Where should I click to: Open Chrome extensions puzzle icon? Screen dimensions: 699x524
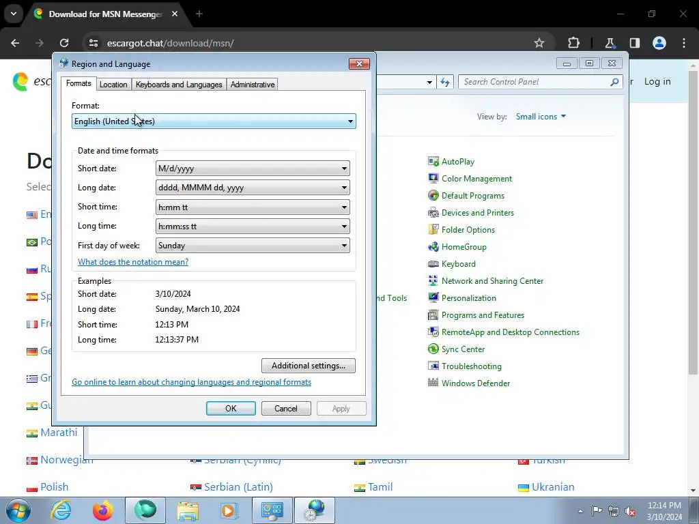pyautogui.click(x=573, y=43)
